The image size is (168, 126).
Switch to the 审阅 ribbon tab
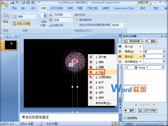pyautogui.click(x=70, y=8)
